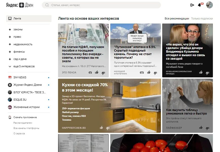Click the МОЛОДОЙ ИПОТЕЧНИК source label
Image resolution: width=220 pixels, height=152 pixels.
click(120, 73)
